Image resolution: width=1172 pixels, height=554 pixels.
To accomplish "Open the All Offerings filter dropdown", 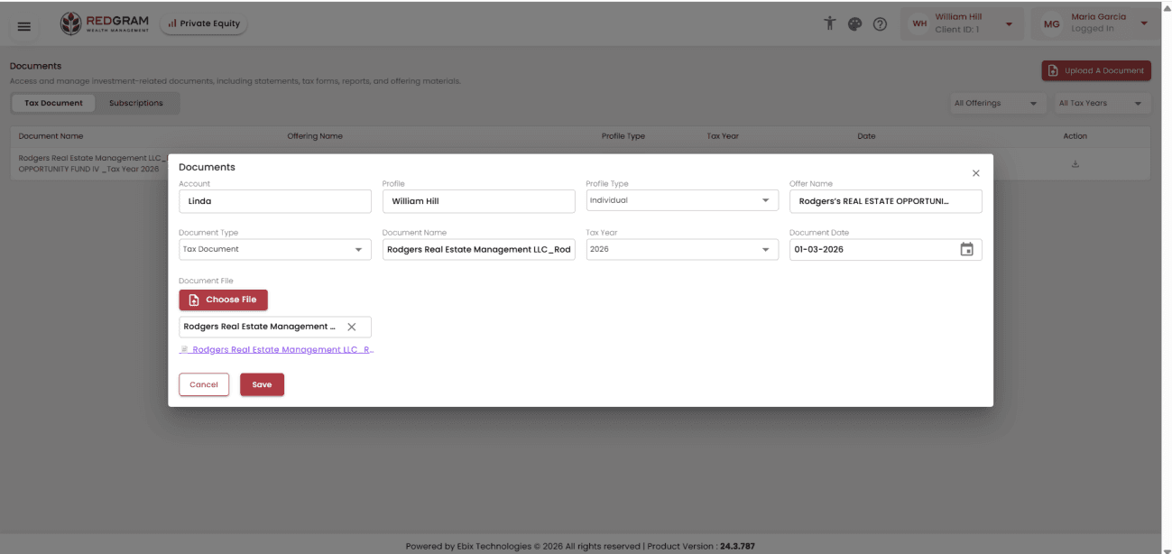I will point(998,104).
